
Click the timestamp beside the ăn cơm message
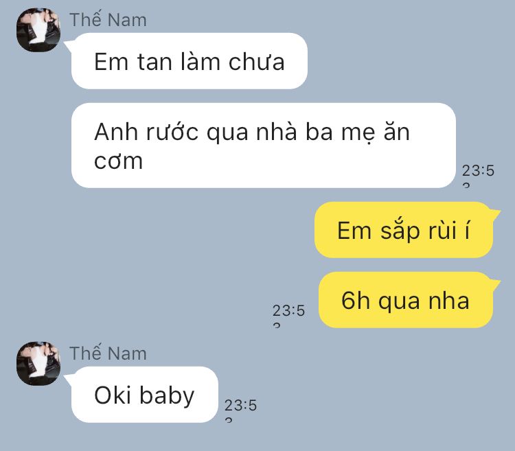pyautogui.click(x=478, y=175)
